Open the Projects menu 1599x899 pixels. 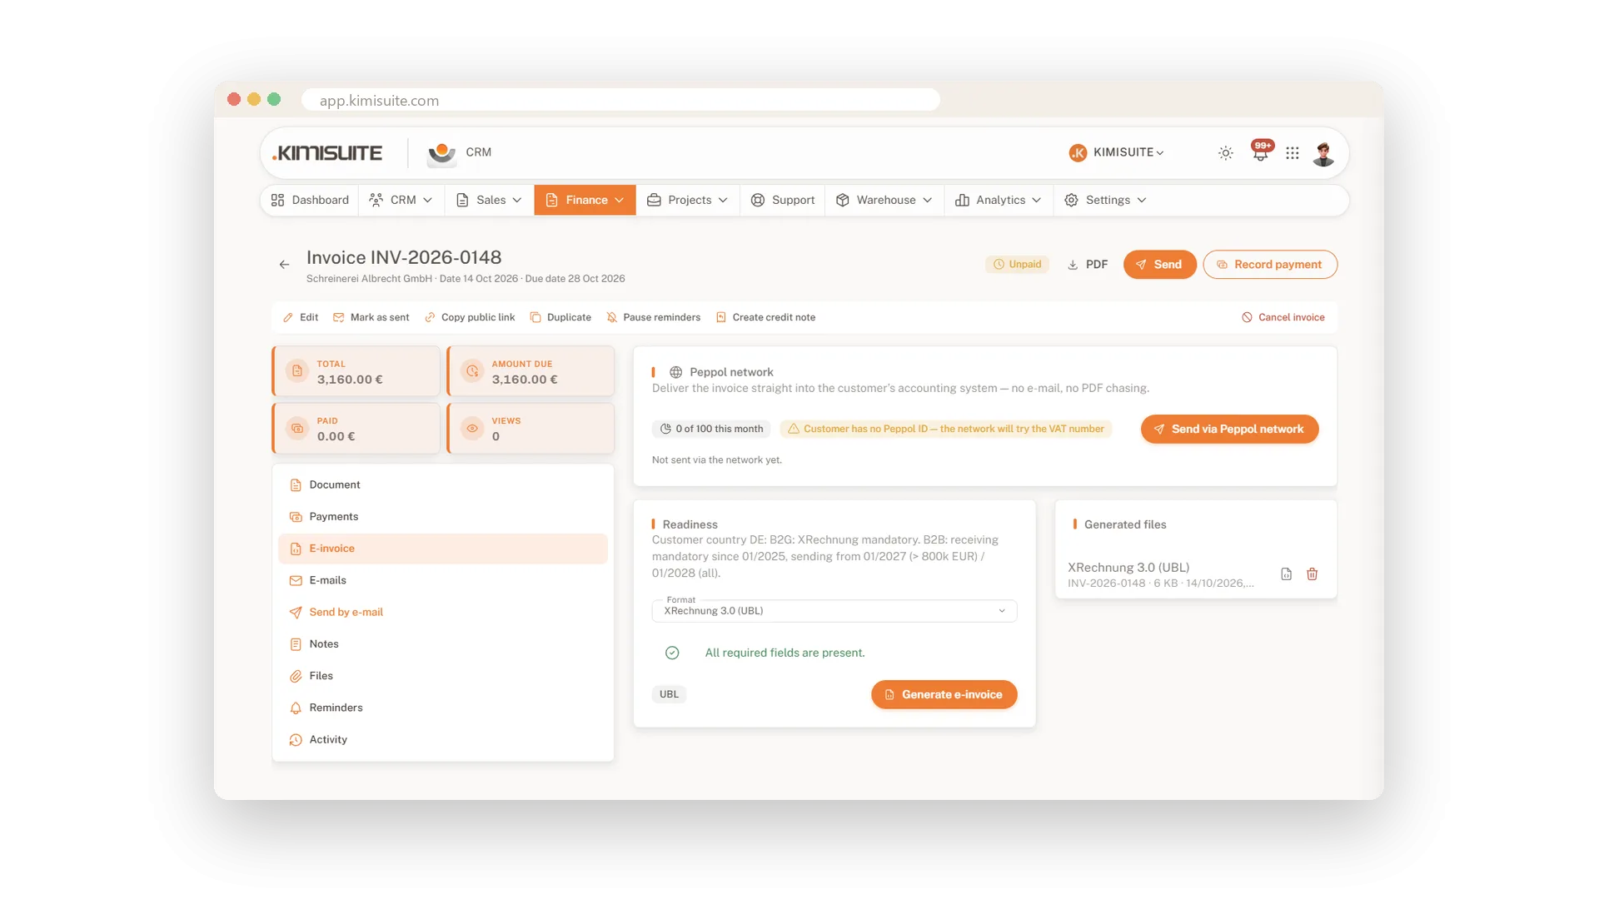pyautogui.click(x=688, y=200)
